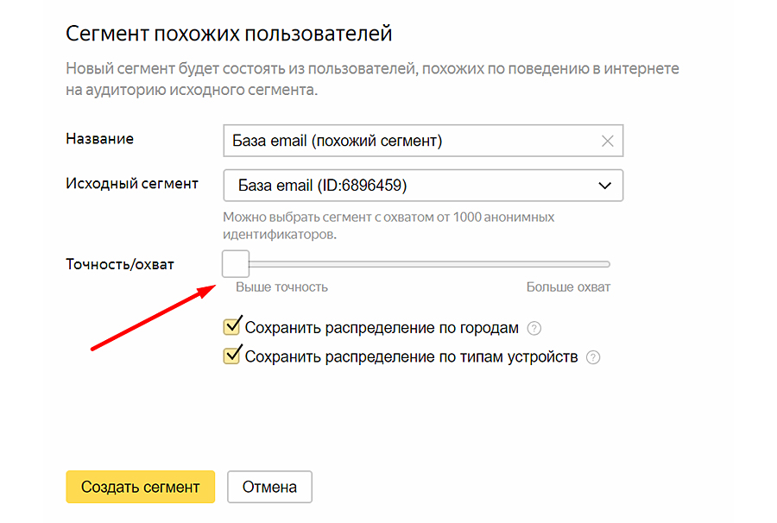Viewport: 777px width, 523px height.
Task: Click the slider track's far right end
Action: [x=607, y=264]
